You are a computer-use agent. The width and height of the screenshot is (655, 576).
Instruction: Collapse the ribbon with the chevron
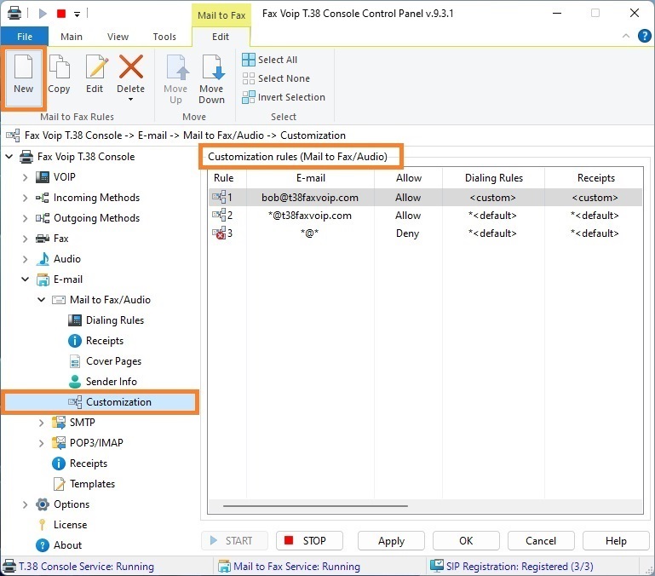pos(626,36)
